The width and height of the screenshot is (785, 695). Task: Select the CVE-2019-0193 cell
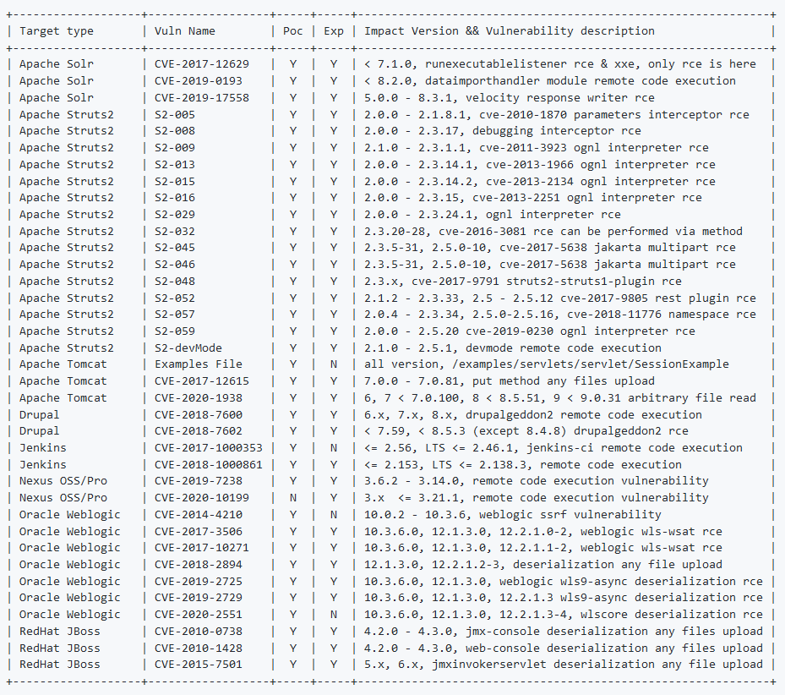[x=199, y=81]
